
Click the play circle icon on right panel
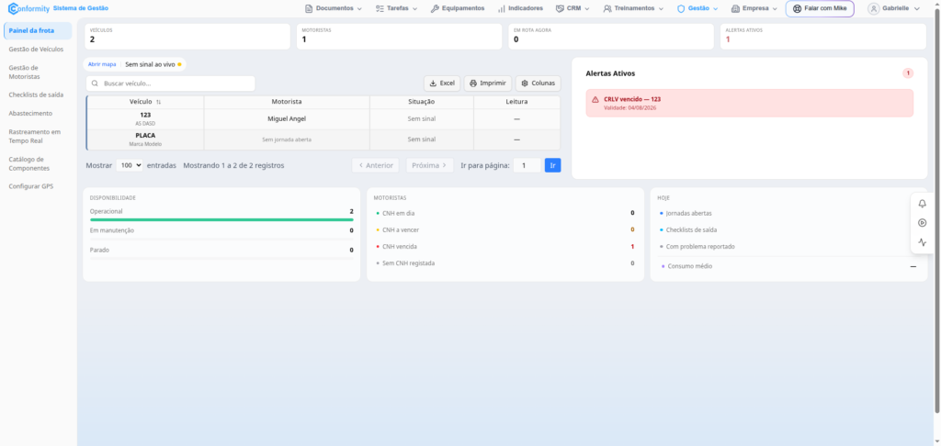pos(923,222)
